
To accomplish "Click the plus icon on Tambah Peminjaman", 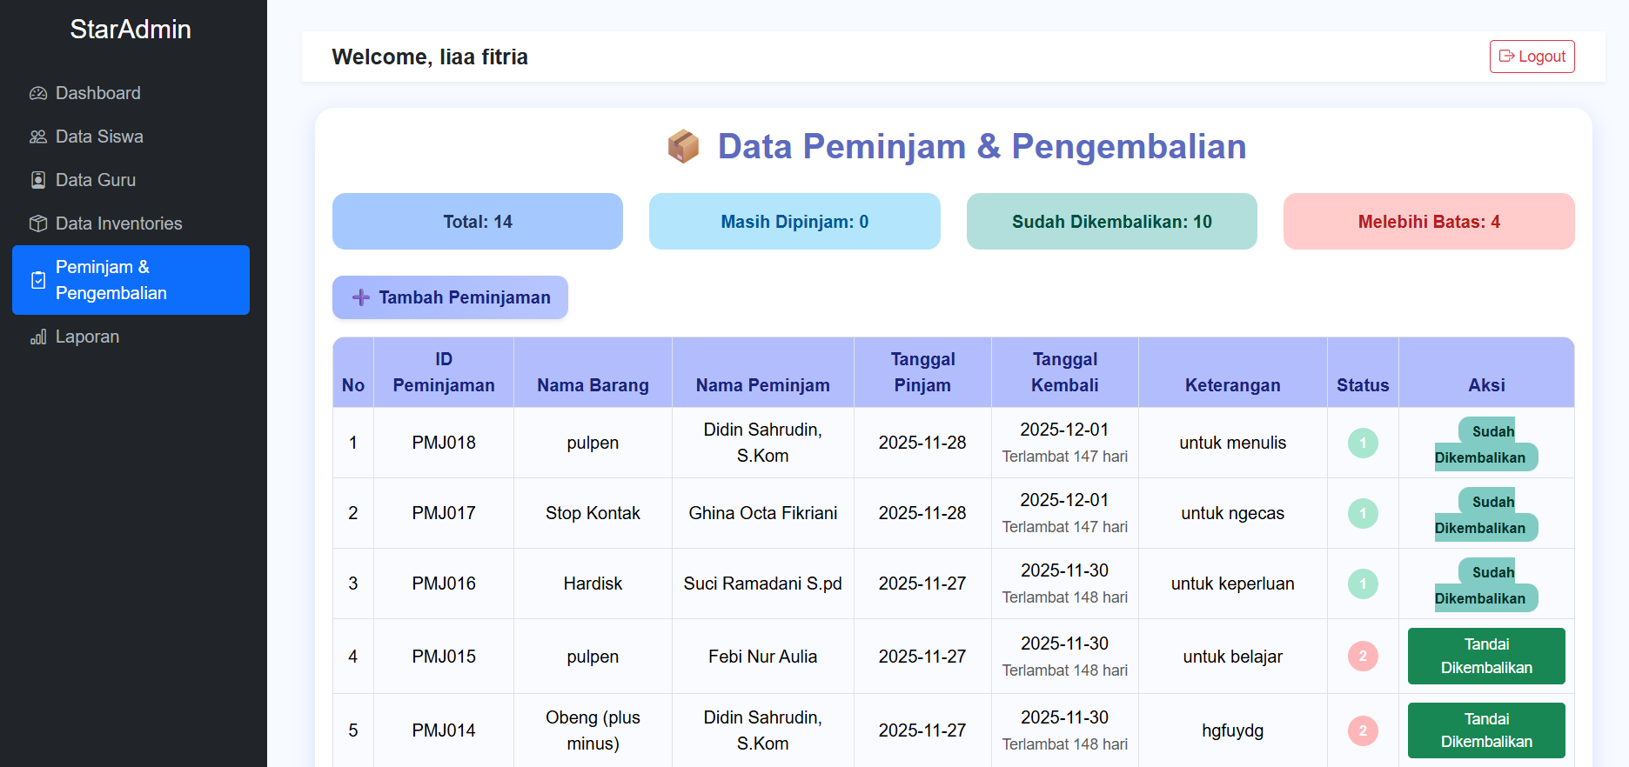I will tap(361, 297).
